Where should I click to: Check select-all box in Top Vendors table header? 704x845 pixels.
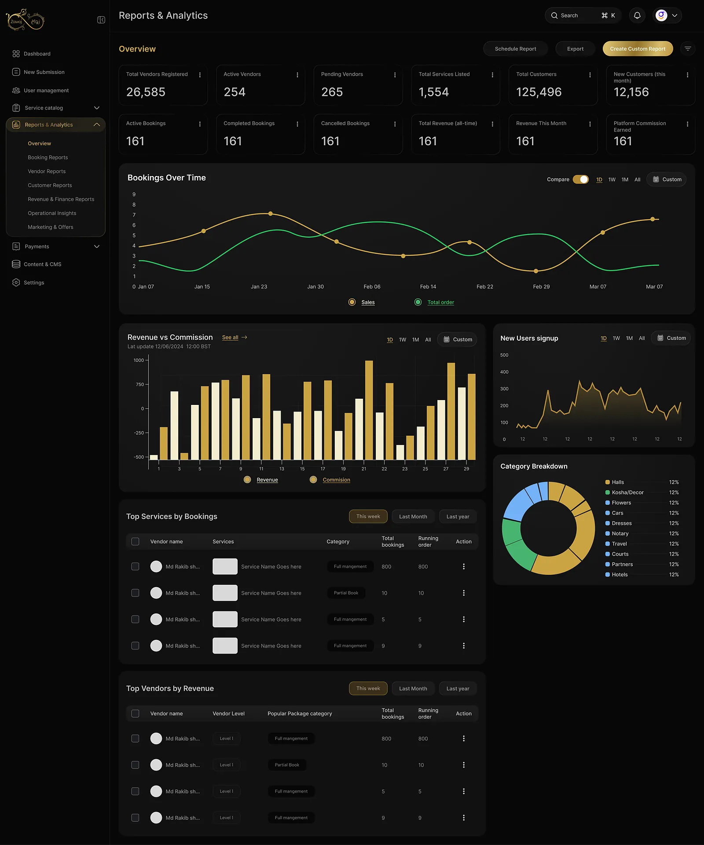point(135,713)
